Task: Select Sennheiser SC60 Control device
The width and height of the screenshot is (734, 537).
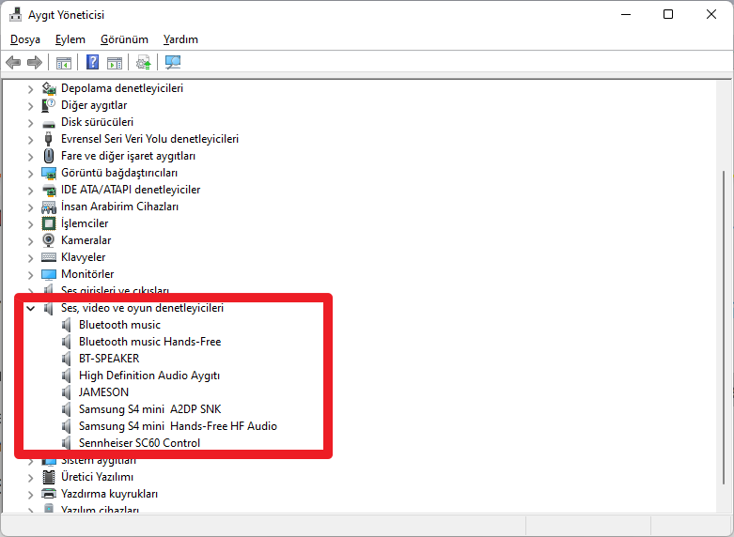Action: (x=139, y=443)
